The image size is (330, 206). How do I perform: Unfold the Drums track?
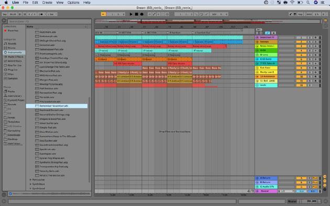[257, 55]
